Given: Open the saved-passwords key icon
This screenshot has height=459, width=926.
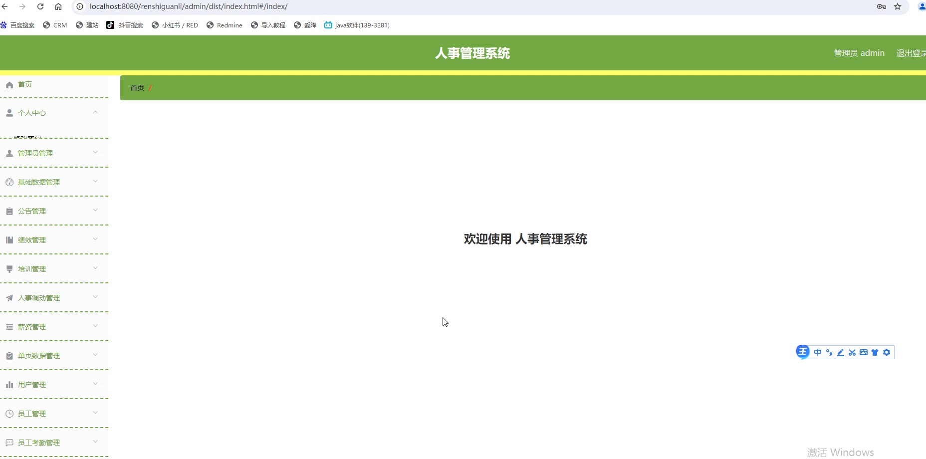Looking at the screenshot, I should 882,6.
